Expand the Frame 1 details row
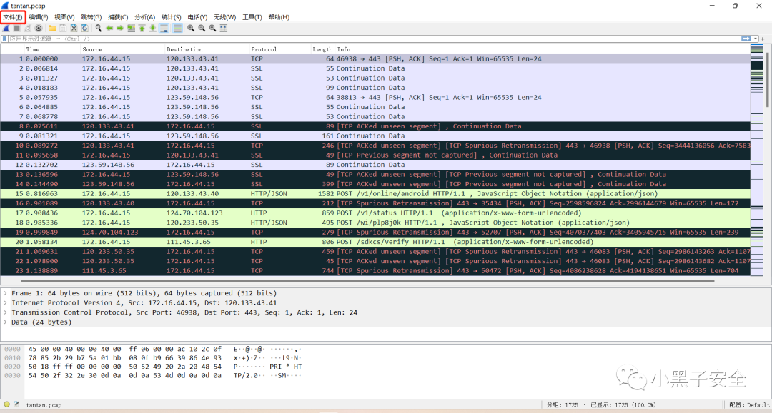 (x=6, y=293)
